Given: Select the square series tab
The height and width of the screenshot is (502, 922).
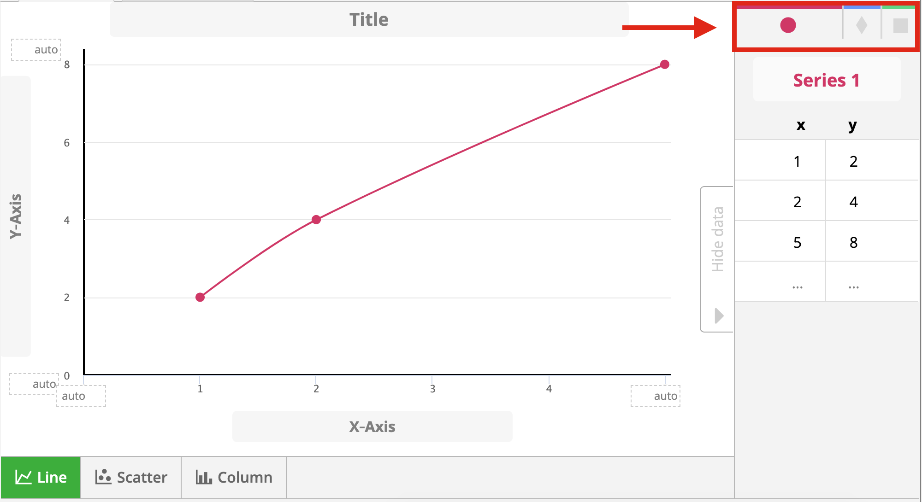Looking at the screenshot, I should [900, 25].
